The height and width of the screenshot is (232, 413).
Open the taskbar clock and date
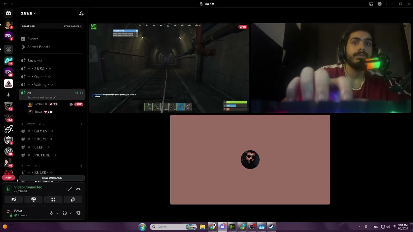click(x=403, y=227)
